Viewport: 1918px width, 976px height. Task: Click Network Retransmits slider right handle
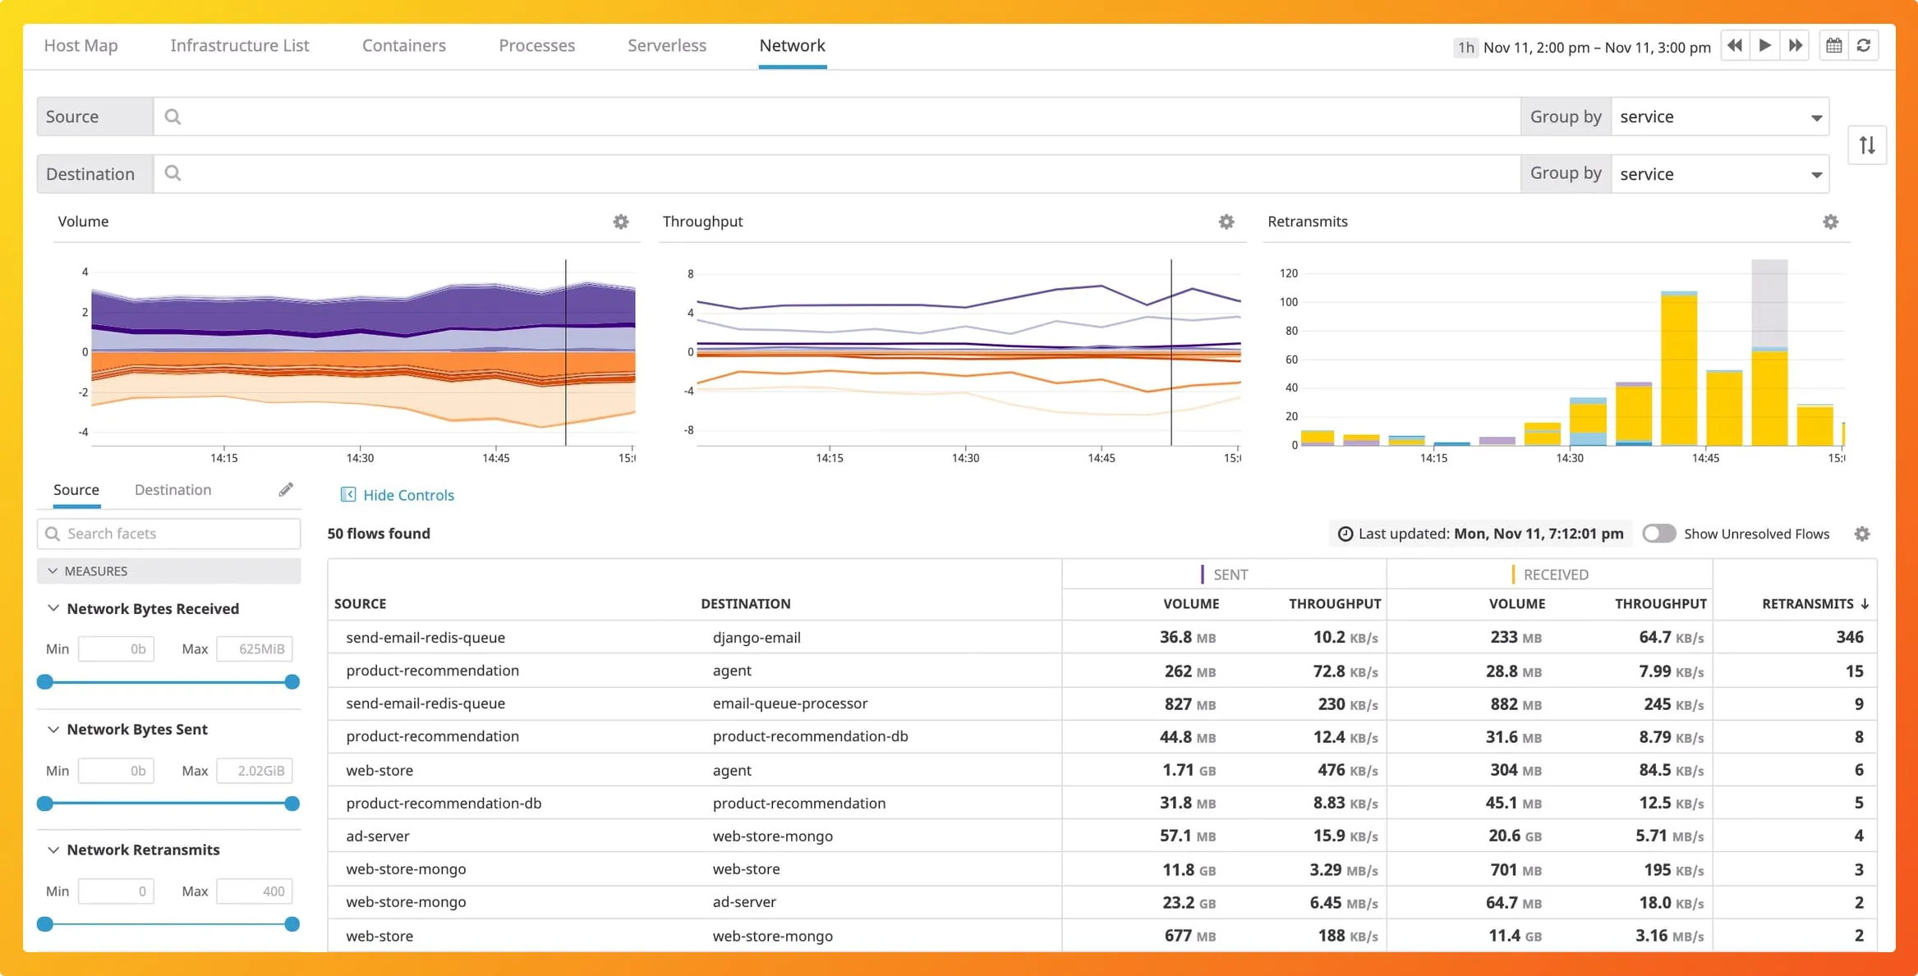[292, 924]
